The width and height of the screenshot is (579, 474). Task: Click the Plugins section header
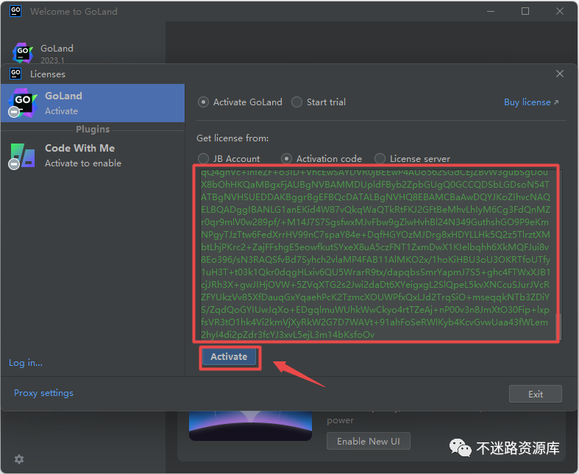point(93,130)
